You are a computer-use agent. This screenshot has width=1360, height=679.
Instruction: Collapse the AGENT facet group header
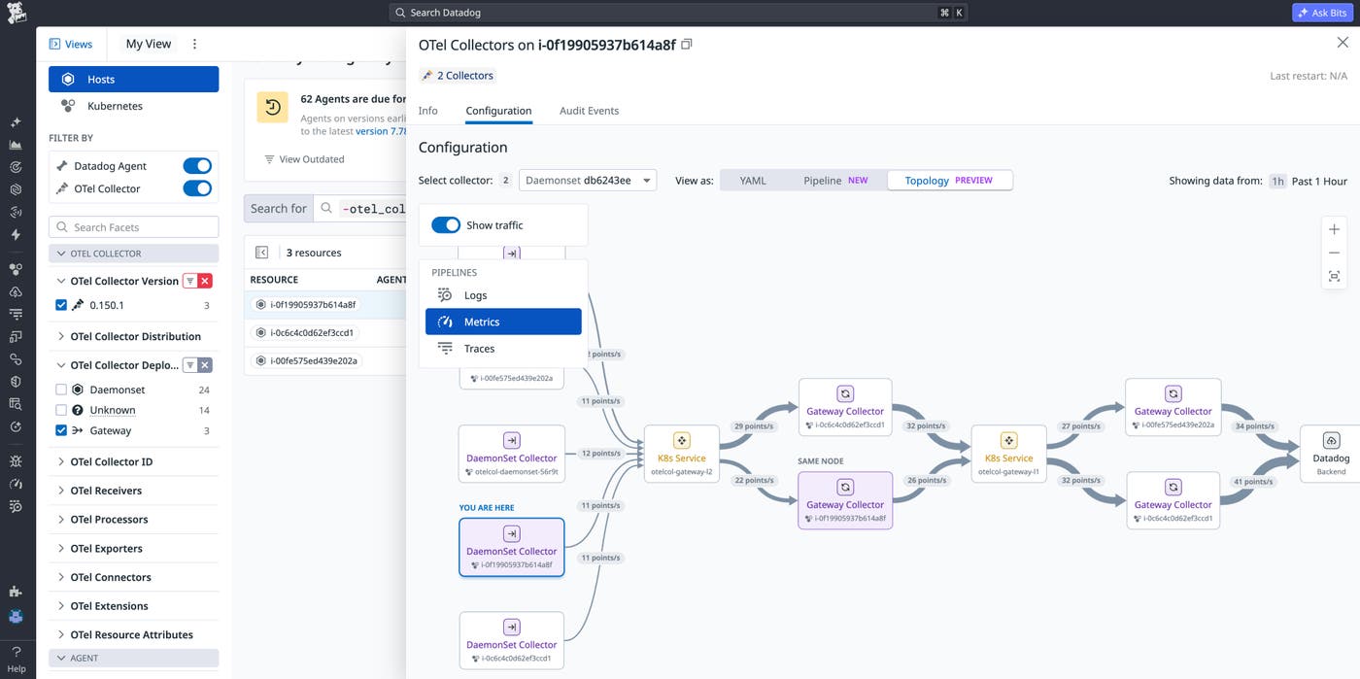[133, 658]
